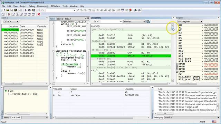This screenshot has height=124, width=221.
Task: Stop debugging with the red X icon
Action: (x=39, y=14)
